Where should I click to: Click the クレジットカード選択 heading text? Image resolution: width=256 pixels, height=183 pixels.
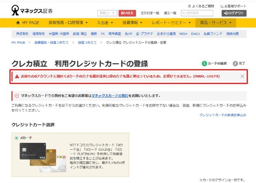tap(33, 125)
